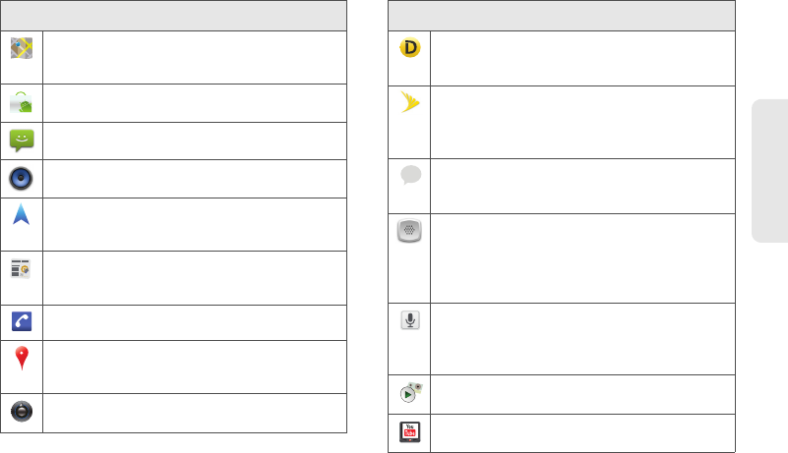
Task: Launch the gray Voice Dialer icon
Action: click(x=410, y=232)
